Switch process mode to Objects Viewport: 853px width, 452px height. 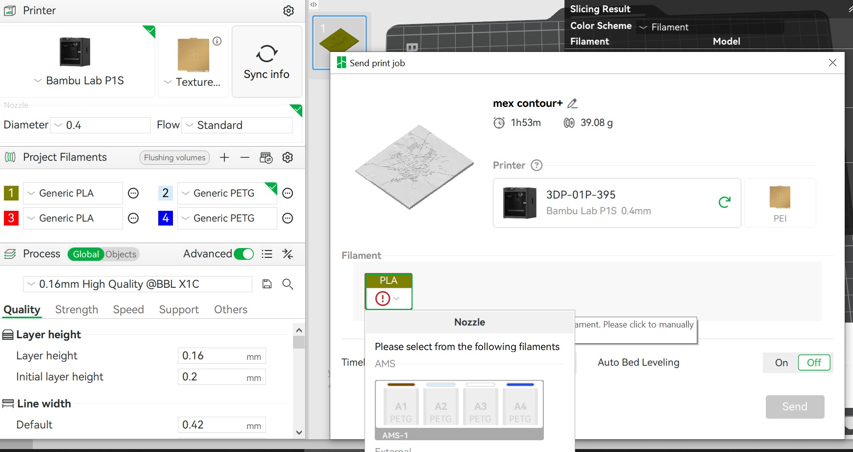[x=121, y=254]
